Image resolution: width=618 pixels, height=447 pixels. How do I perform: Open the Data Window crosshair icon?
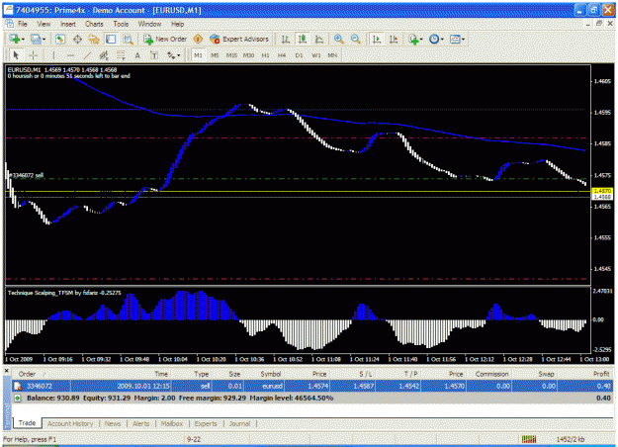point(77,39)
